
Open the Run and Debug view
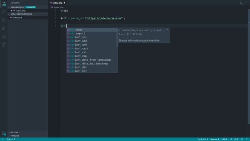point(4,28)
